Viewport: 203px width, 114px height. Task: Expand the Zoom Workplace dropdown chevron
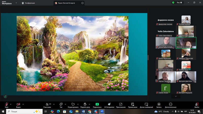point(16,3)
